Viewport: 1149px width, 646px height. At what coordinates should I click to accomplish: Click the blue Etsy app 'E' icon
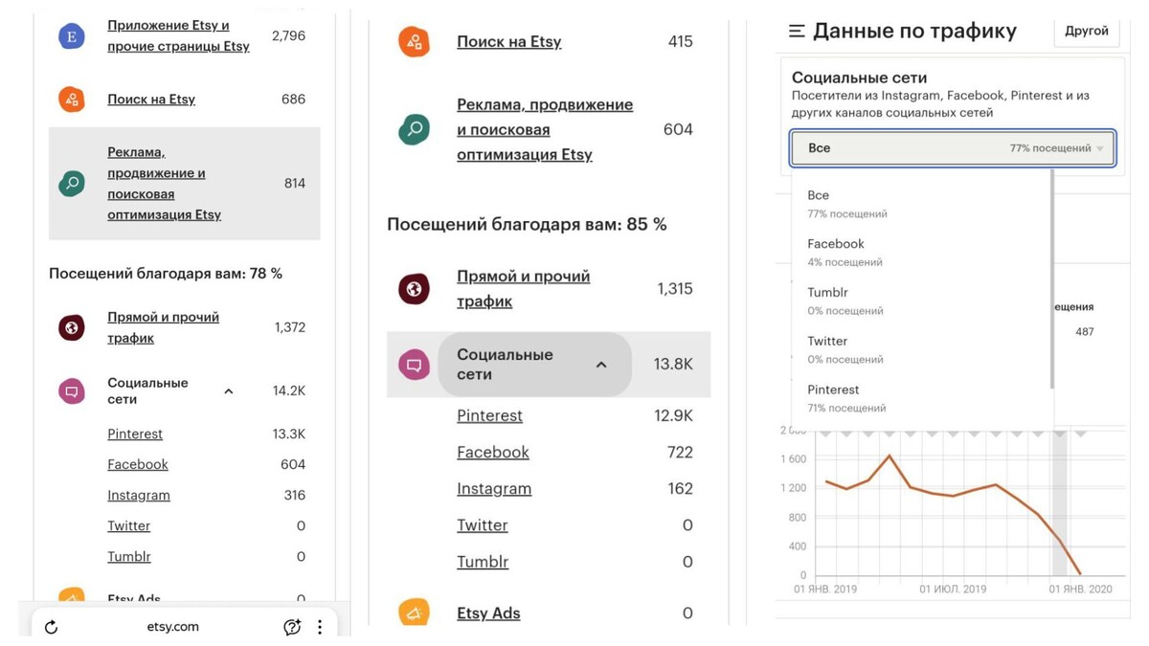(71, 36)
